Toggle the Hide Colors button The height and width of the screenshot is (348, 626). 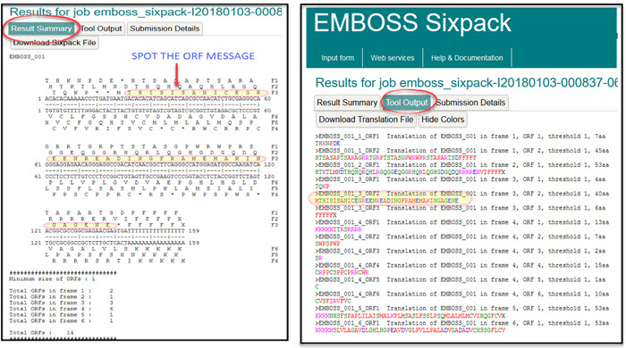tap(443, 120)
